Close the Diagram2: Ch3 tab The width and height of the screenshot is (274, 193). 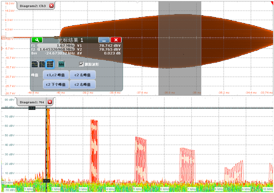(51, 6)
